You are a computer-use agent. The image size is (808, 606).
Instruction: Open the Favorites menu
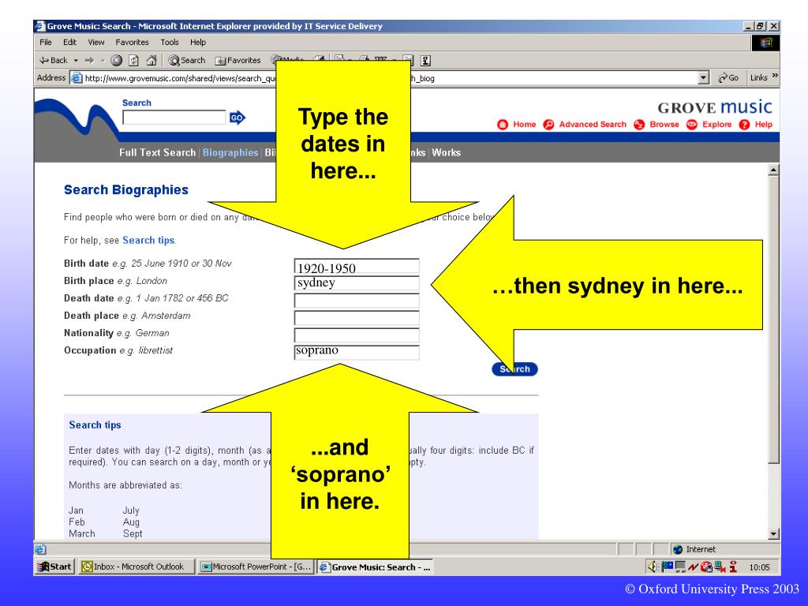click(x=132, y=43)
